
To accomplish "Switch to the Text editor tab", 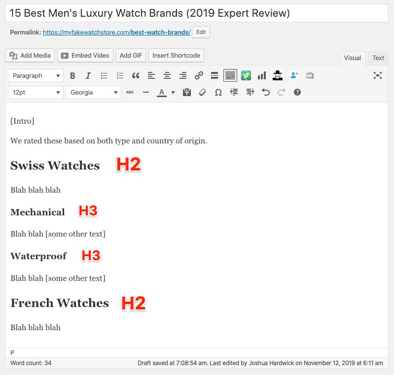I will pyautogui.click(x=378, y=58).
